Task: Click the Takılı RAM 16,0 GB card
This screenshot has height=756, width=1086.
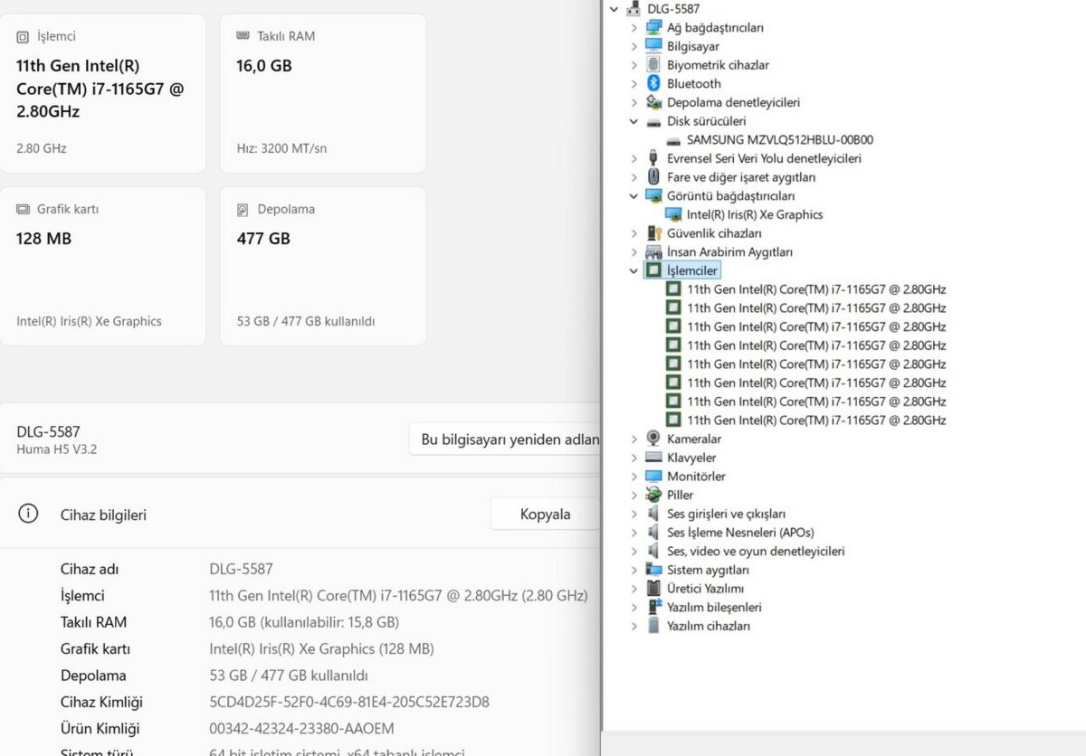Action: coord(323,93)
